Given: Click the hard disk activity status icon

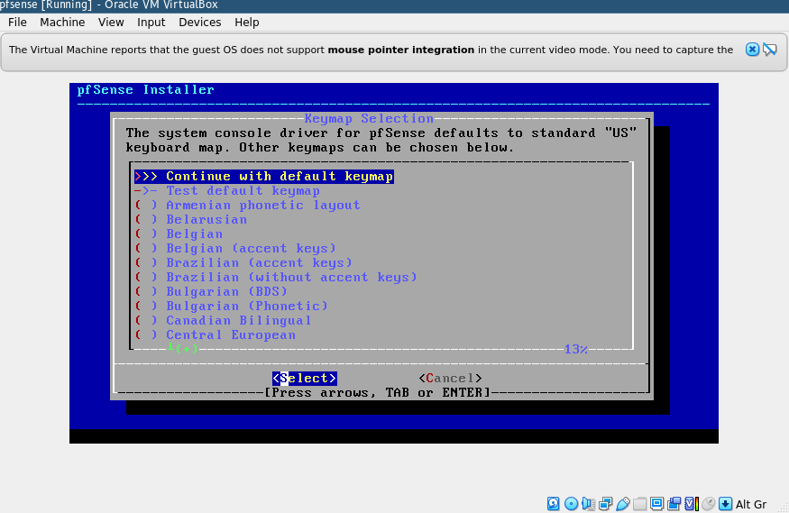Looking at the screenshot, I should [x=553, y=503].
